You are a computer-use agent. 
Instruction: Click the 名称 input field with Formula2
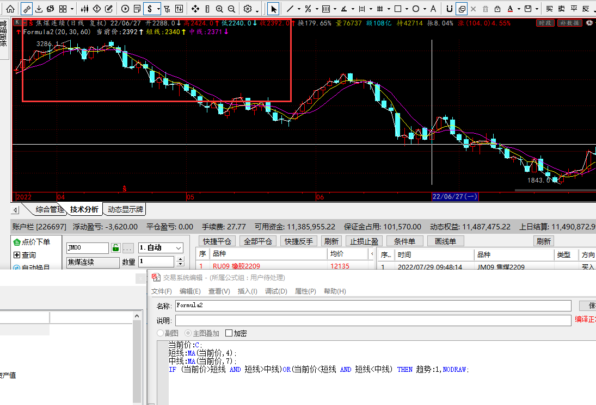(373, 306)
